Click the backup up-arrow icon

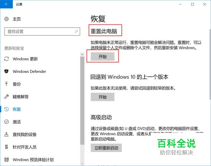(x=6, y=84)
